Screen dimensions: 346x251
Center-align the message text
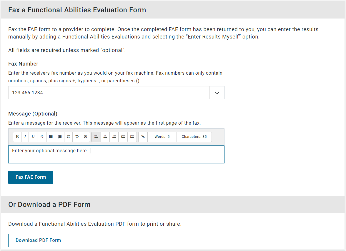(105, 137)
